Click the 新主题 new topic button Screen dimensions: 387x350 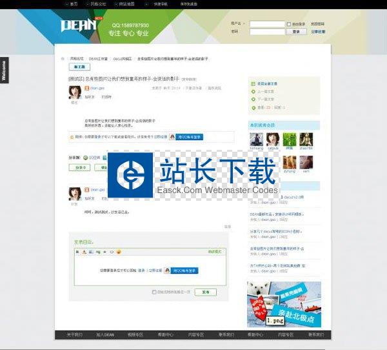tap(81, 67)
